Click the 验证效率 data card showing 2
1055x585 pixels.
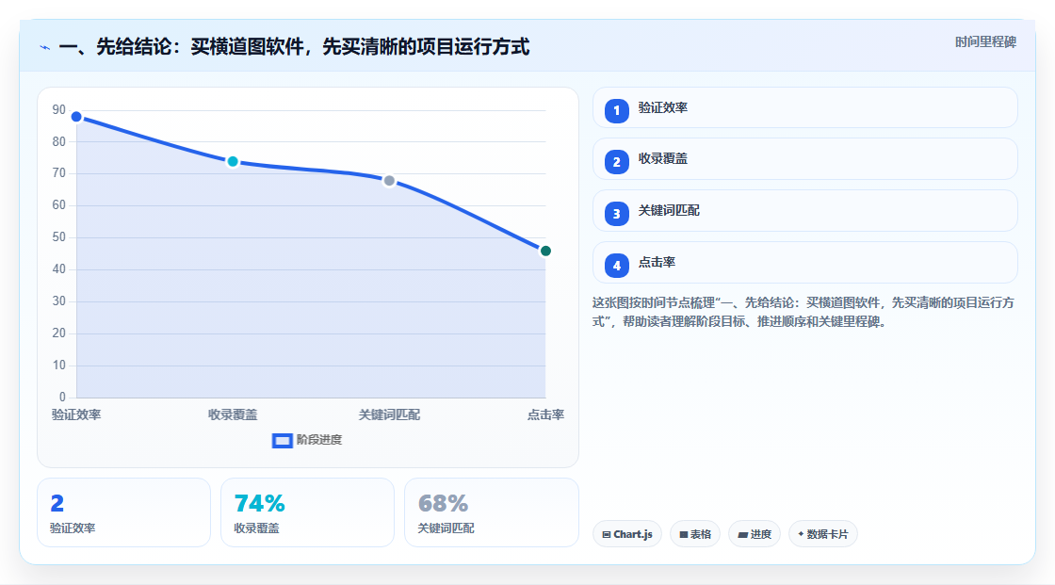[123, 512]
